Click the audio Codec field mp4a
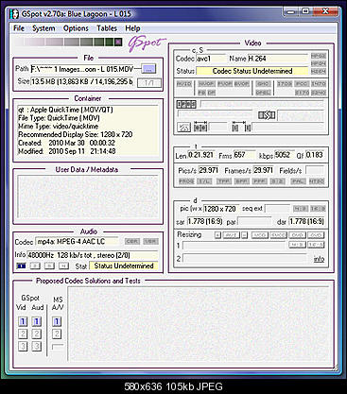 coord(77,242)
